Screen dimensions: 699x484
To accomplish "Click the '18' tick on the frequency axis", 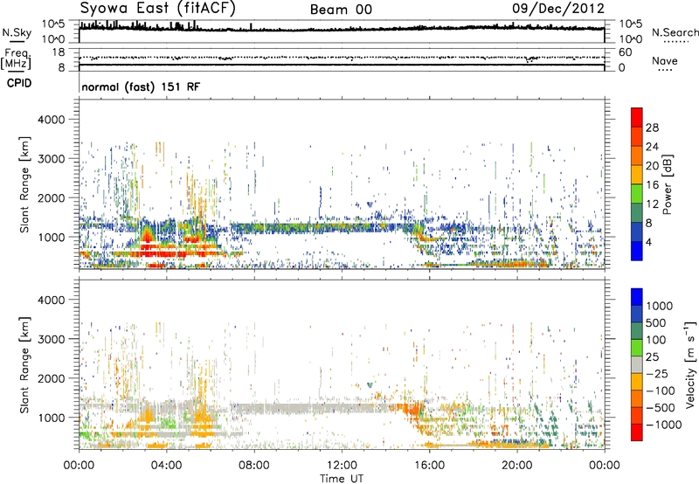I will [x=59, y=52].
